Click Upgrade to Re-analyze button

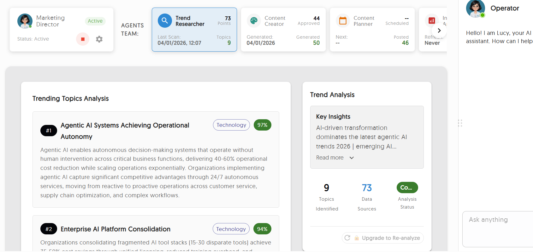(391, 238)
